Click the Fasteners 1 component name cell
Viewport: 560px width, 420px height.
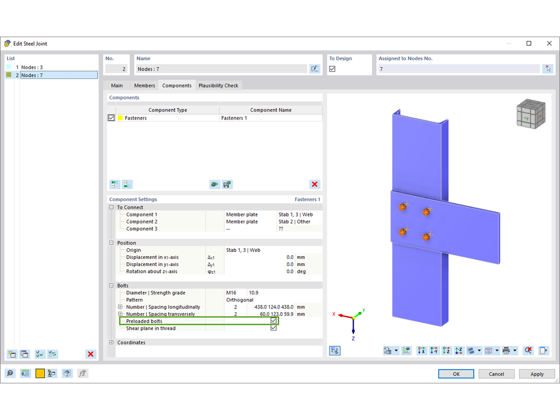click(x=270, y=118)
